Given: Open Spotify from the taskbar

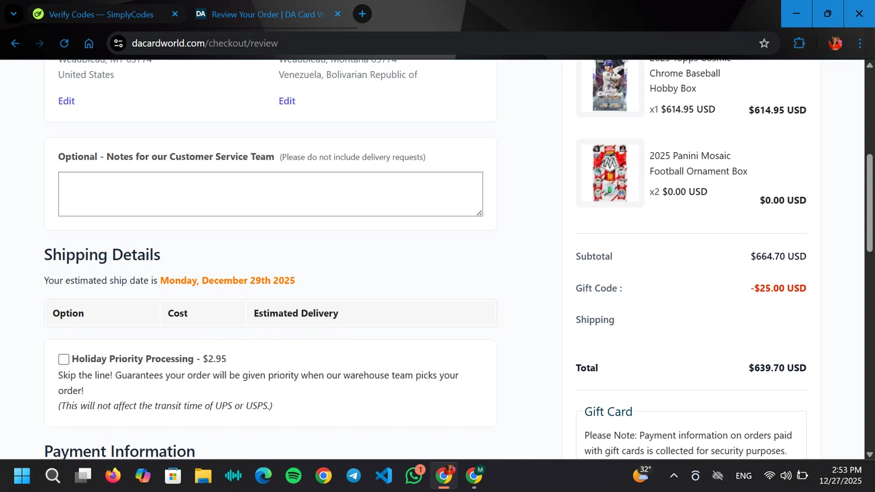Looking at the screenshot, I should (293, 476).
